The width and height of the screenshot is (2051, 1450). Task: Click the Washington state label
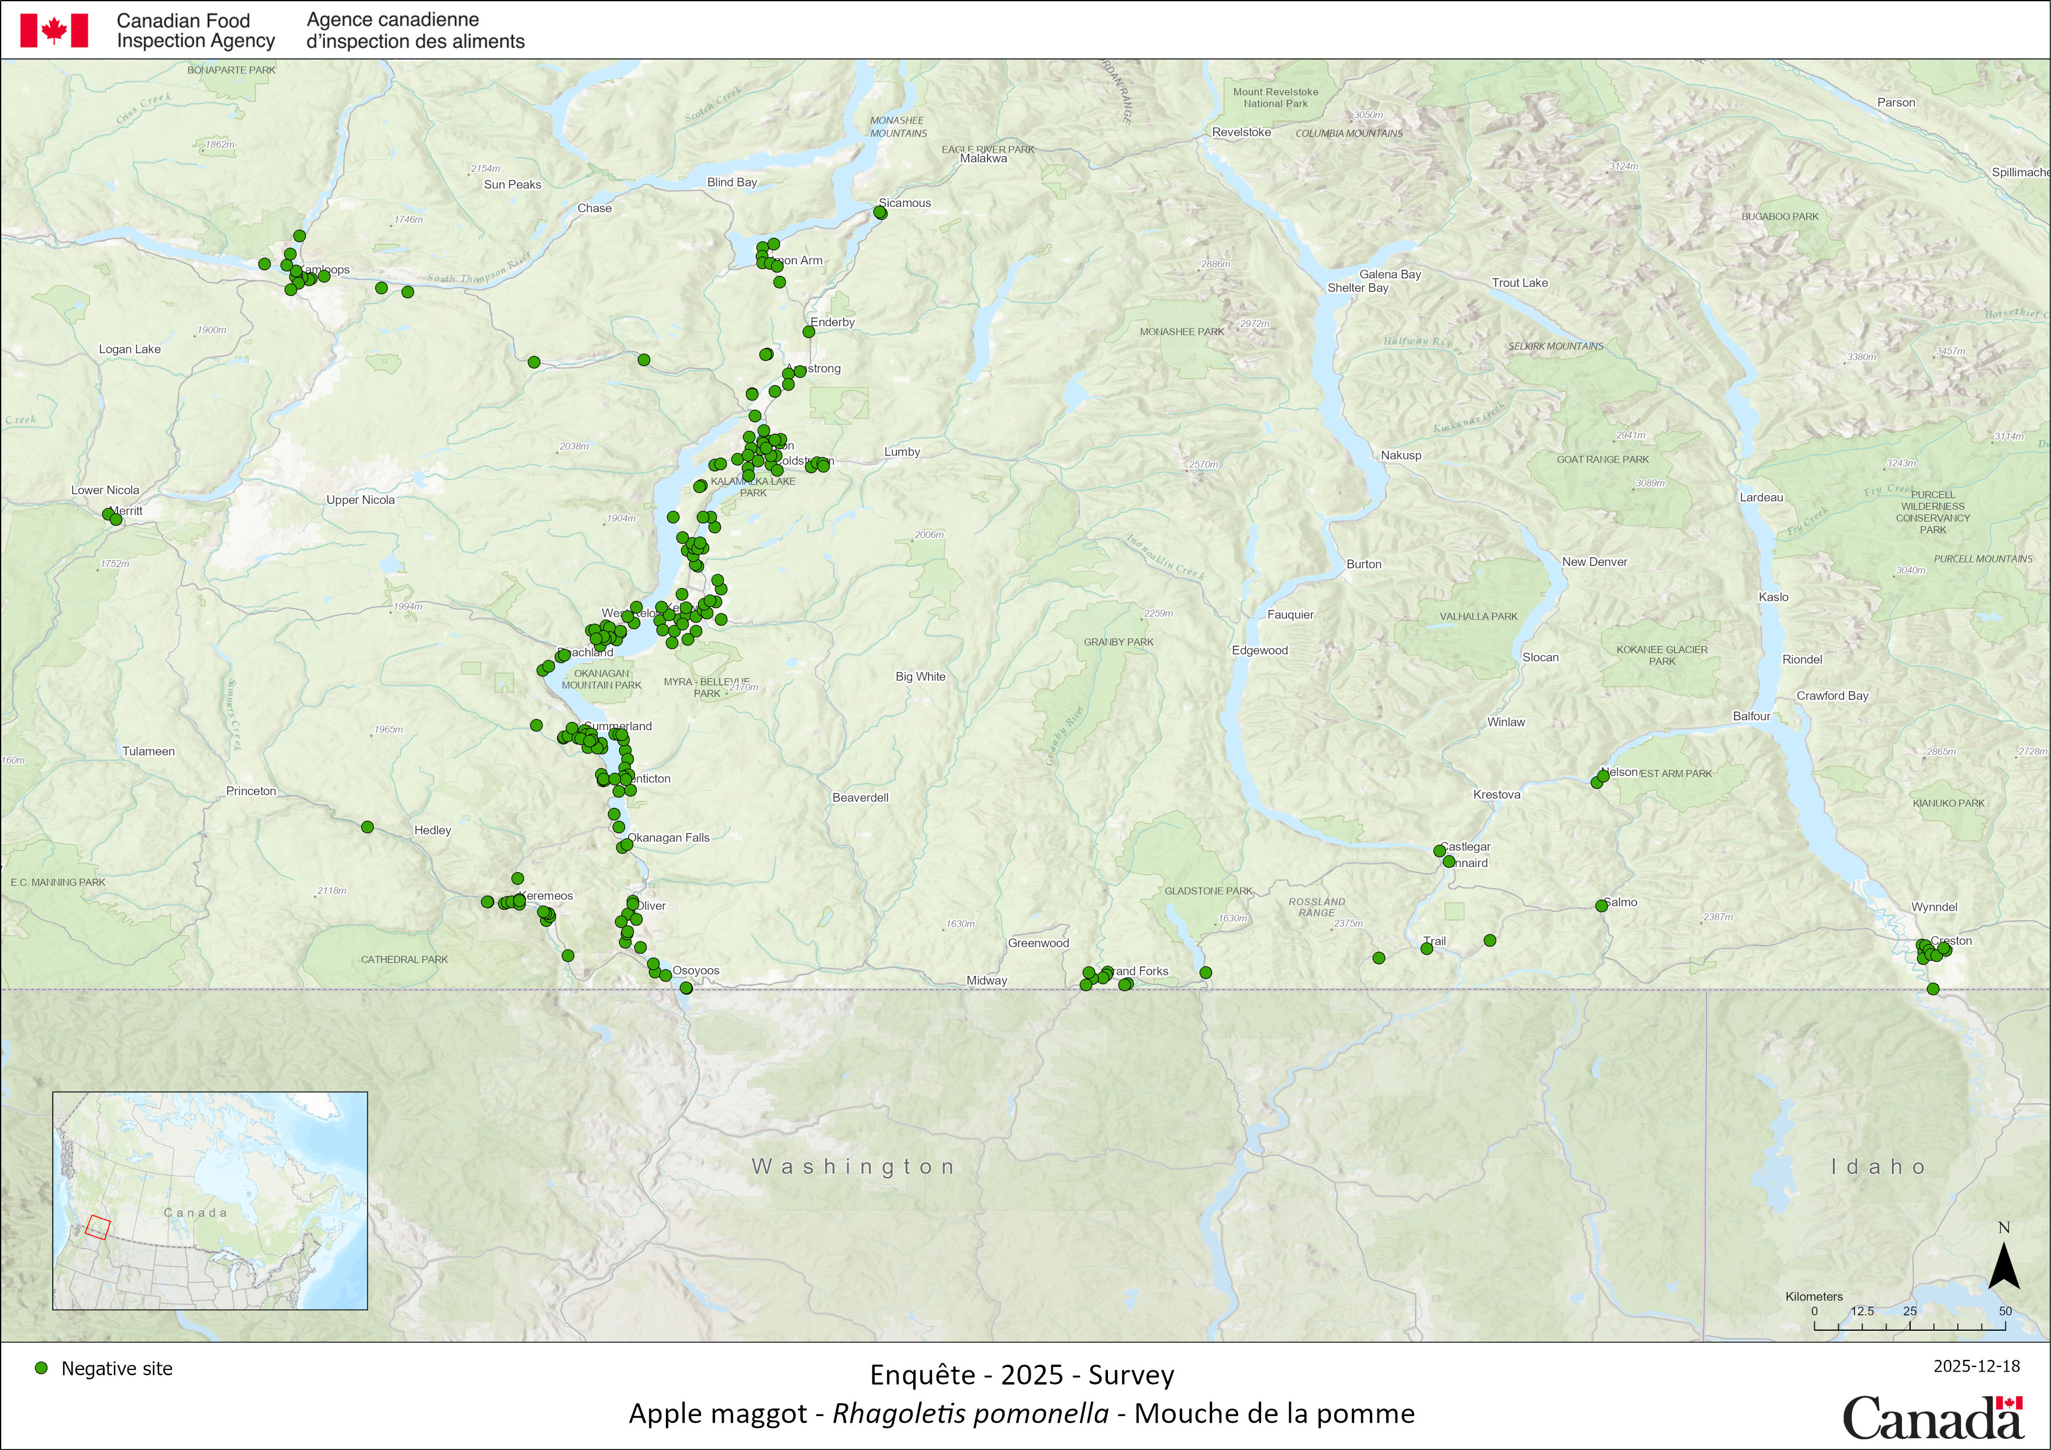click(853, 1166)
